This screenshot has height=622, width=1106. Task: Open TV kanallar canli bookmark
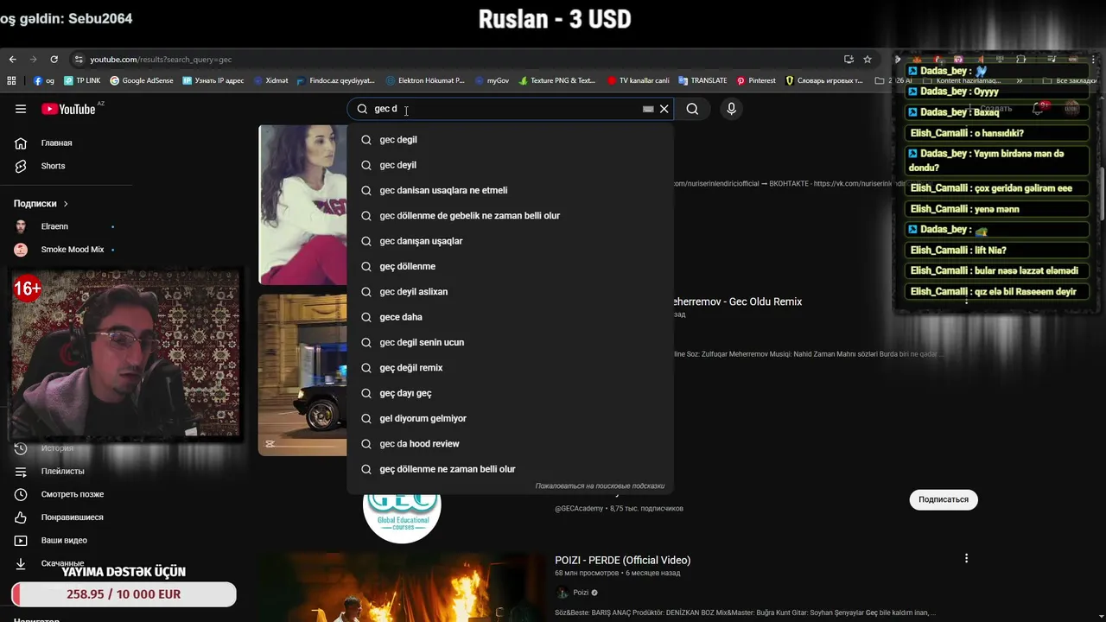(x=638, y=80)
